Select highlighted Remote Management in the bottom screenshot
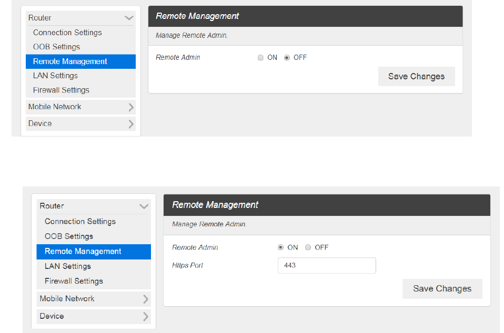 [83, 252]
